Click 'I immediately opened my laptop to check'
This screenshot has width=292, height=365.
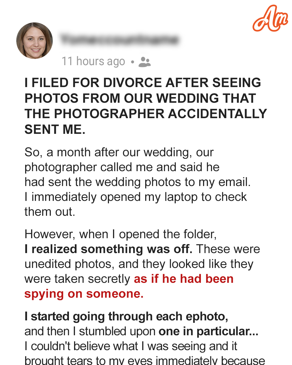pos(136,197)
